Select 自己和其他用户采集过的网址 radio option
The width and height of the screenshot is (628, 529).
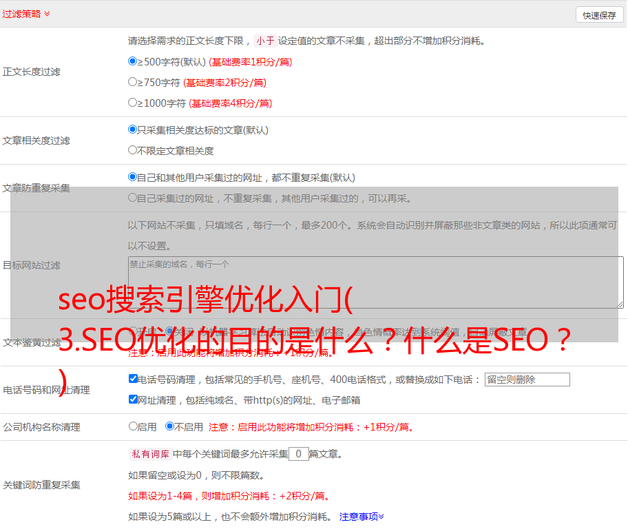(x=132, y=177)
